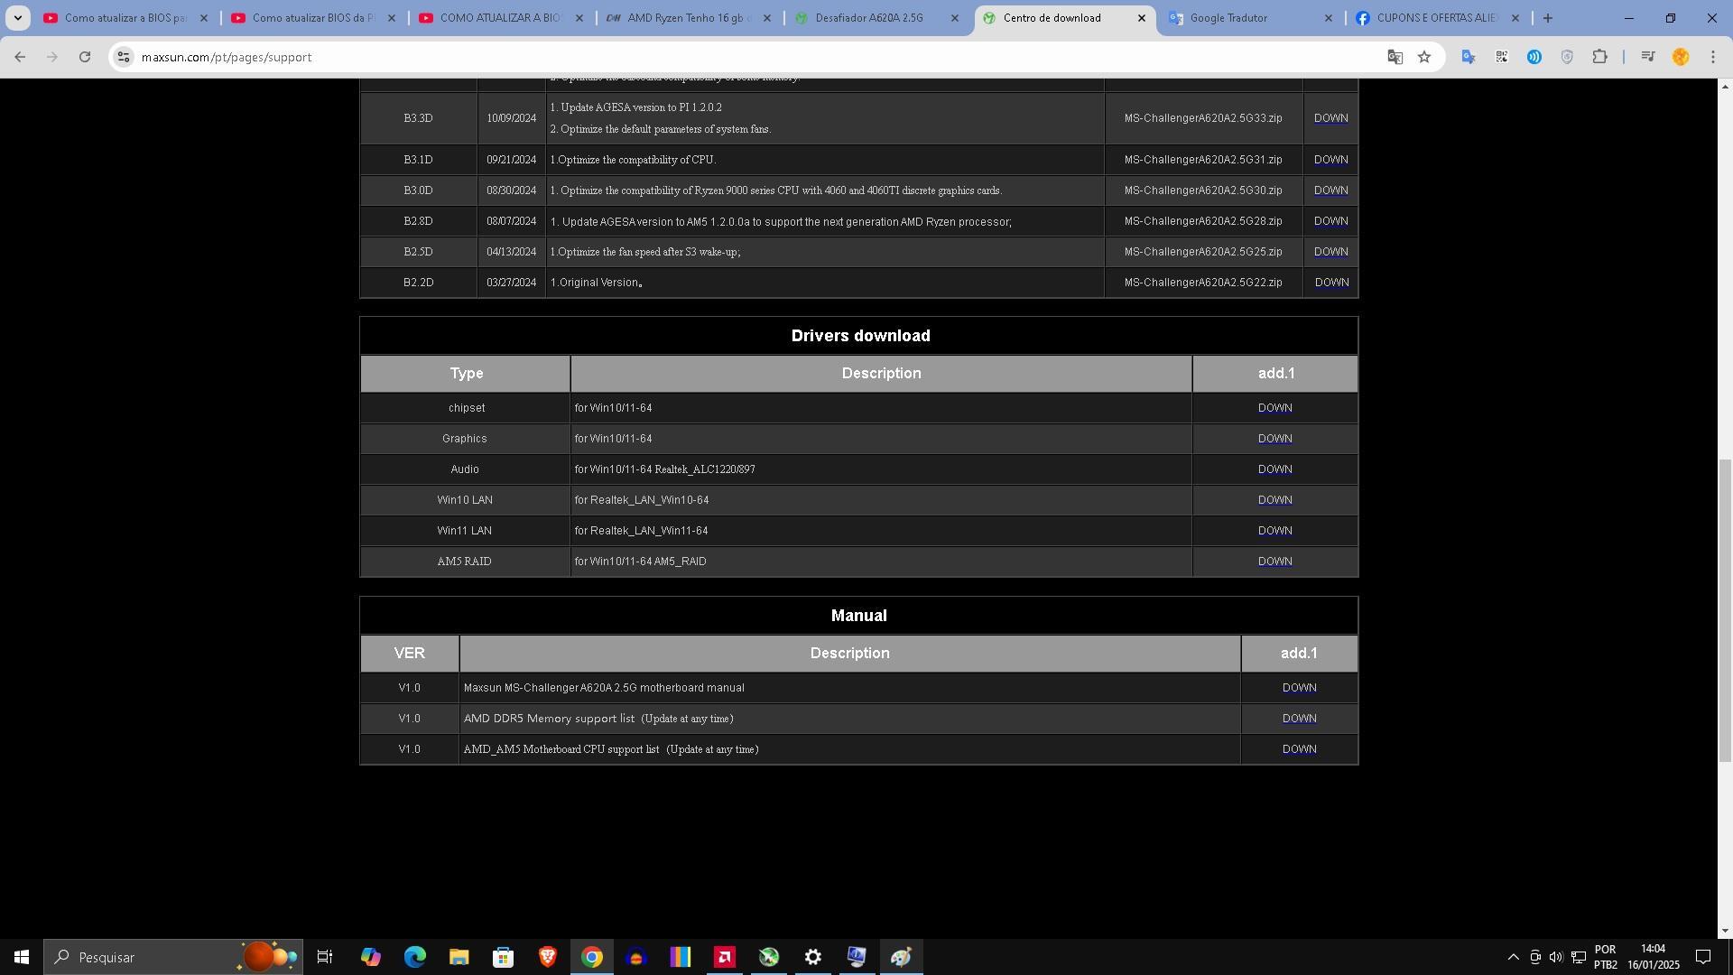The image size is (1733, 975).
Task: Reload the current page
Action: [x=85, y=57]
